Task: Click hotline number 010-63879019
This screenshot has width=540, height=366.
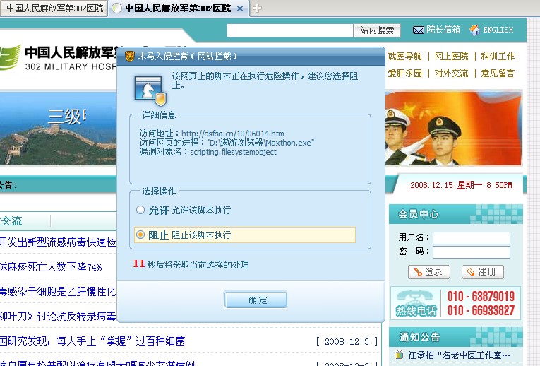Action: tap(481, 296)
